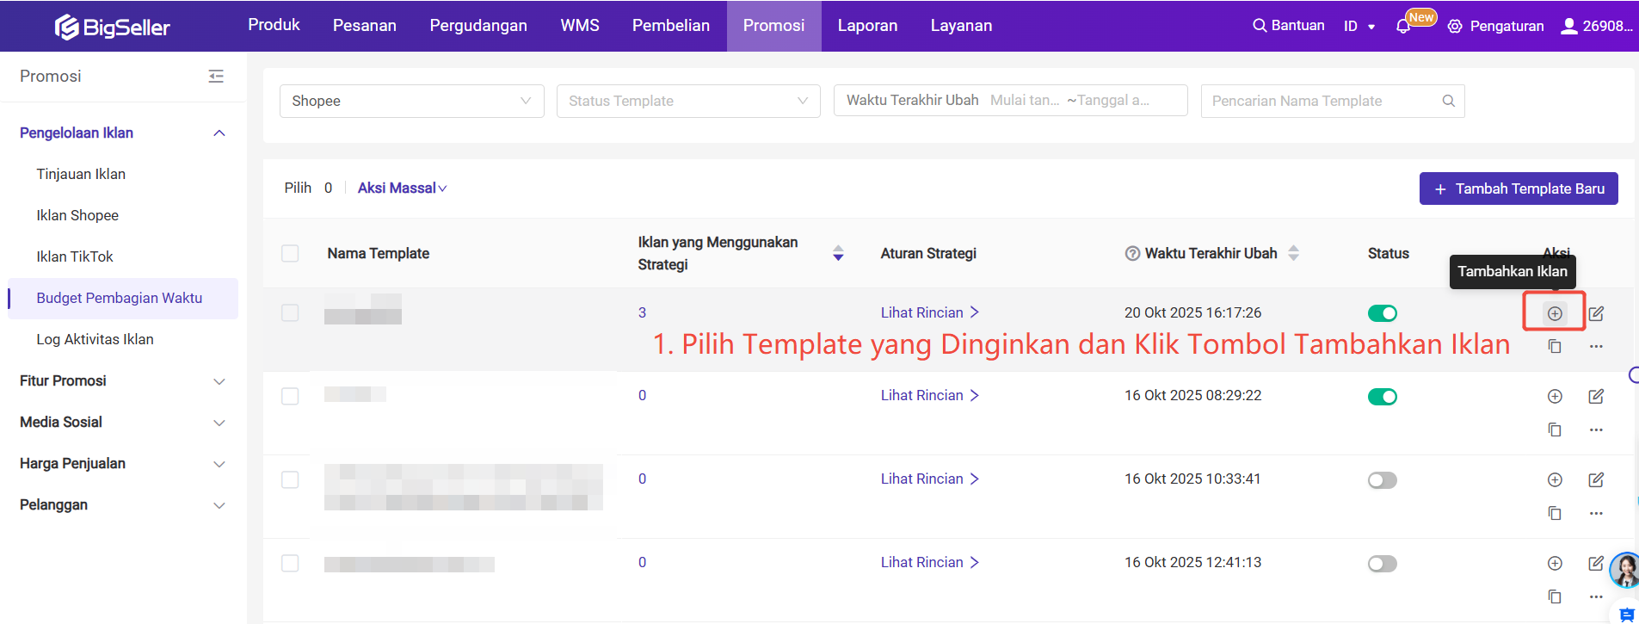Click the notification bell icon
Viewport: 1639px width, 624px height.
coord(1402,26)
